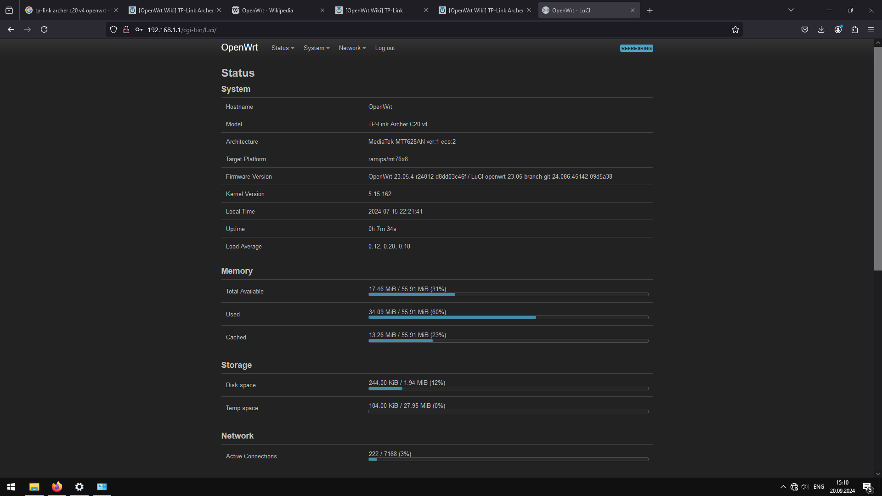The width and height of the screenshot is (882, 496).
Task: Open the Downloads panel in Firefox
Action: tap(821, 29)
